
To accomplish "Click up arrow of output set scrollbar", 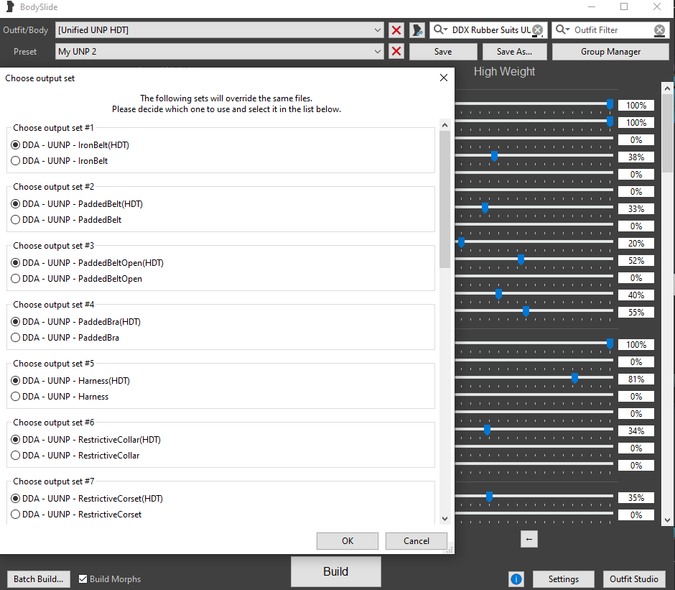I will point(444,125).
